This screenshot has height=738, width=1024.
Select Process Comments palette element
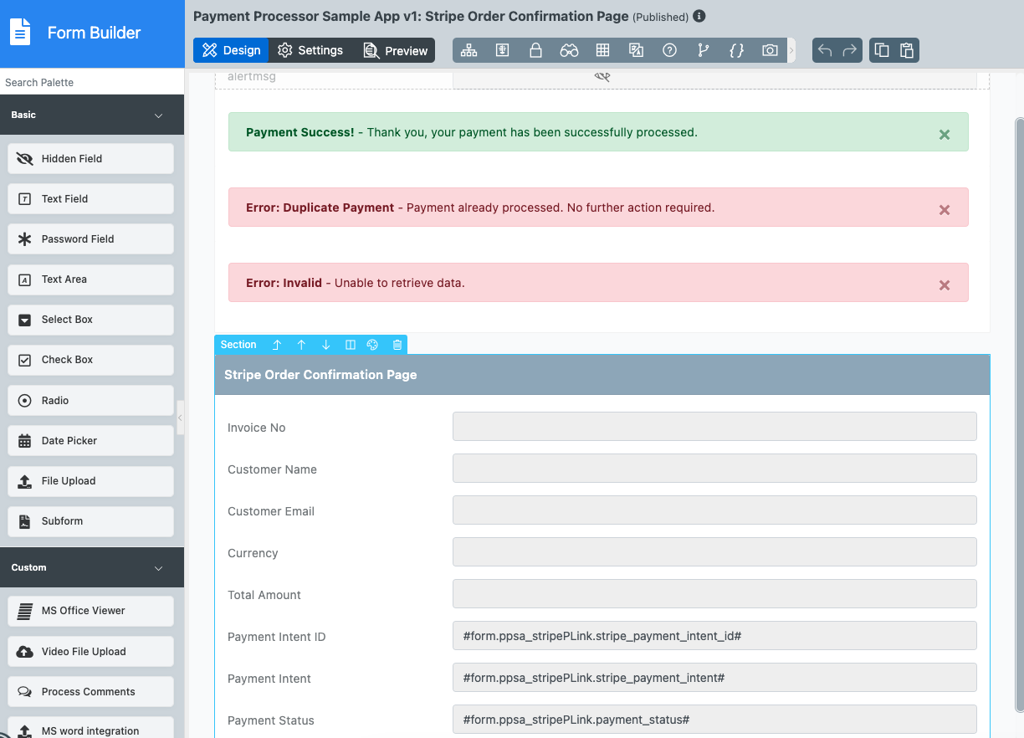pyautogui.click(x=91, y=691)
